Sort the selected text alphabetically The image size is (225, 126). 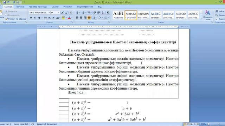tap(103, 13)
